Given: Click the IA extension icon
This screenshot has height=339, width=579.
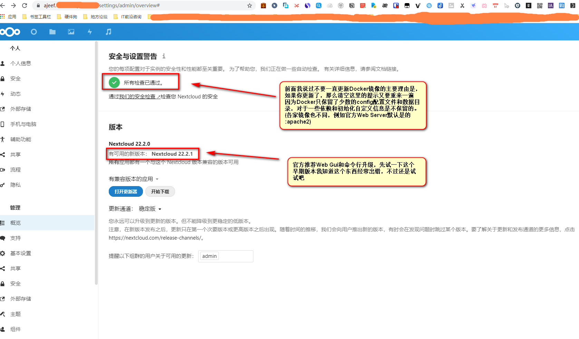Looking at the screenshot, I should pos(551,6).
